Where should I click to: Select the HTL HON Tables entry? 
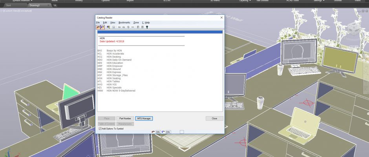[109, 81]
